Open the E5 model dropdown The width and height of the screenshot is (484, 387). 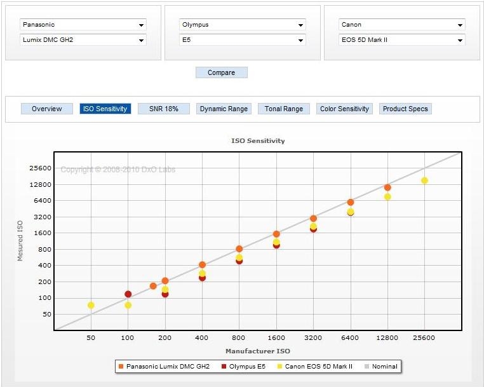coord(243,40)
